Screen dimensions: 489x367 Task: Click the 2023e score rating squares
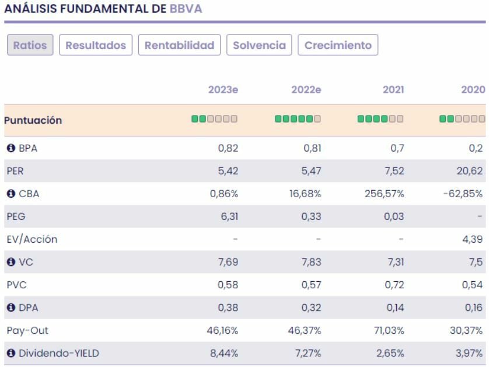(x=214, y=119)
